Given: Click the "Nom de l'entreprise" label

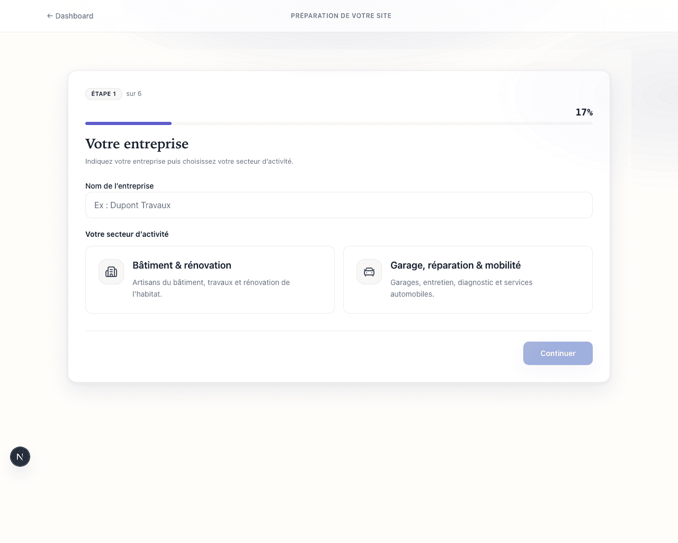Looking at the screenshot, I should (120, 186).
